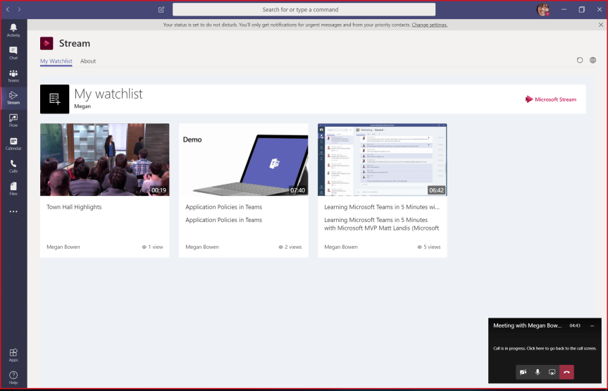Open the Calls section
The height and width of the screenshot is (391, 608).
point(13,166)
